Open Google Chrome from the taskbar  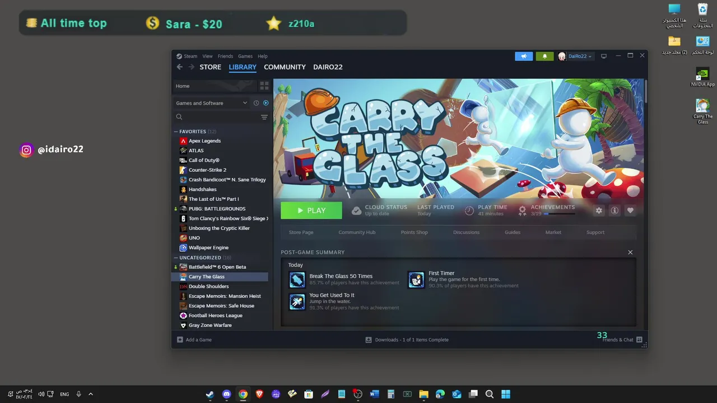click(243, 394)
